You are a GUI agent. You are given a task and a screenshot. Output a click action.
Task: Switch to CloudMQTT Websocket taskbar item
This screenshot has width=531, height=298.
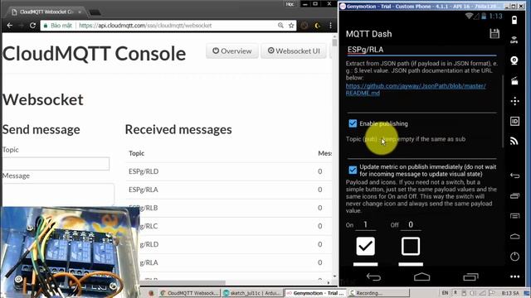point(190,293)
